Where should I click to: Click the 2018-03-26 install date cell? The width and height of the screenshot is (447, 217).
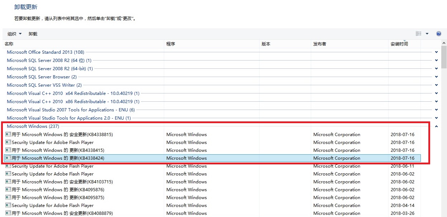(403, 213)
